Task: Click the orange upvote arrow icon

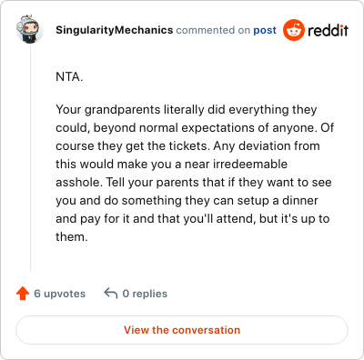Action: coord(23,294)
